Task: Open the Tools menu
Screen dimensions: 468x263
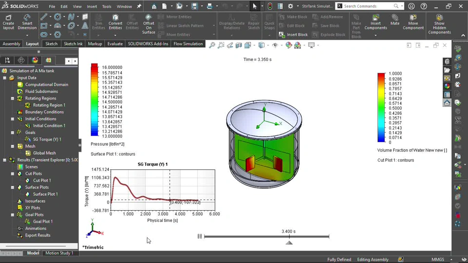Action: click(x=106, y=6)
